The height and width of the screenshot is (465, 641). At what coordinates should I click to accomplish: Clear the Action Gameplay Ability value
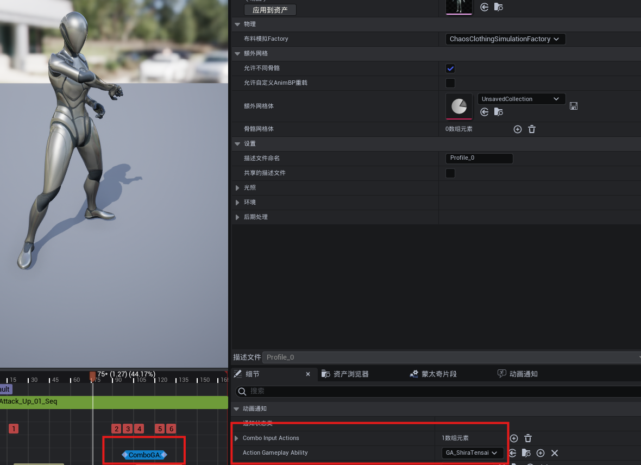tap(555, 453)
